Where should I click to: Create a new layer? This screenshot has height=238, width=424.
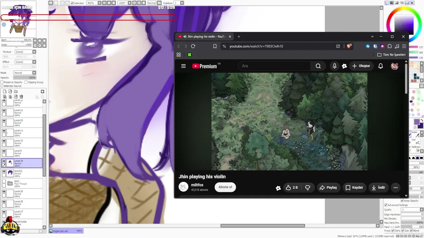[5, 92]
